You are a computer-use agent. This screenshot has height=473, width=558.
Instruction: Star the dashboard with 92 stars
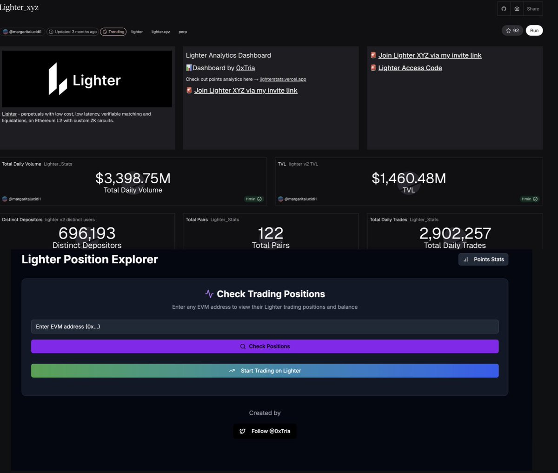click(512, 30)
